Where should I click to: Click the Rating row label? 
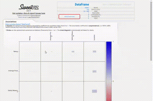pos(16,51)
